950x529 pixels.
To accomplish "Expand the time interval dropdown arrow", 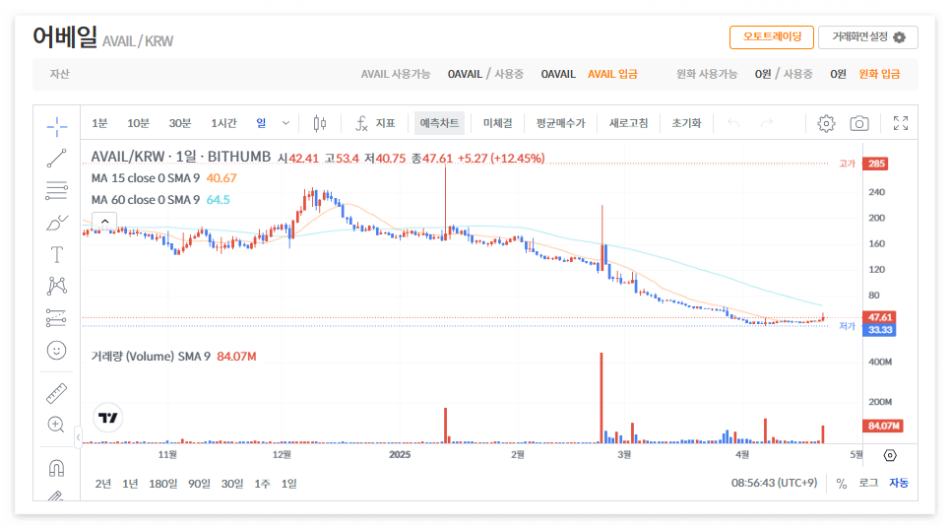I will pos(285,123).
